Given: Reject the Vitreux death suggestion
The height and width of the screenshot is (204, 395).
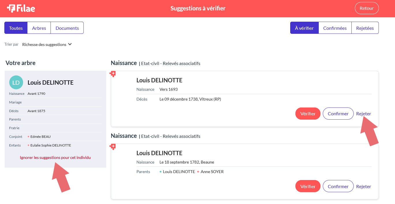Looking at the screenshot, I should point(364,114).
